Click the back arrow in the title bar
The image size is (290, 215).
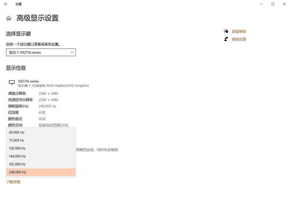point(6,4)
